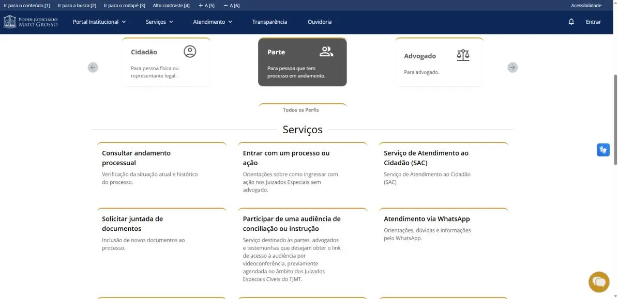Click the Entrar login button
618x299 pixels.
pos(593,22)
